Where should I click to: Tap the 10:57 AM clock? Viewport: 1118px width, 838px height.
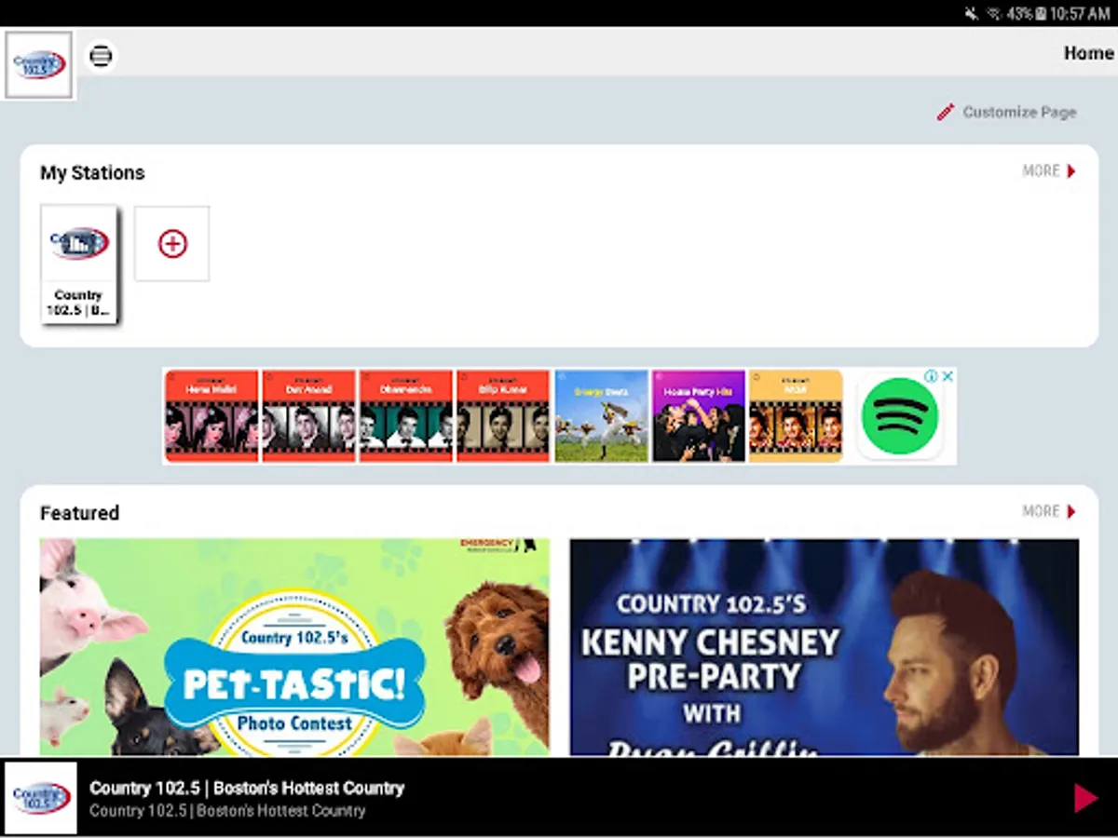1080,13
